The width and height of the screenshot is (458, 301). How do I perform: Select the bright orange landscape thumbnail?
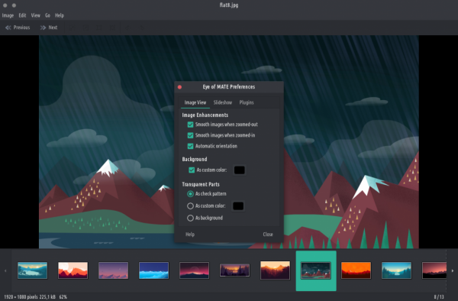[356, 270]
